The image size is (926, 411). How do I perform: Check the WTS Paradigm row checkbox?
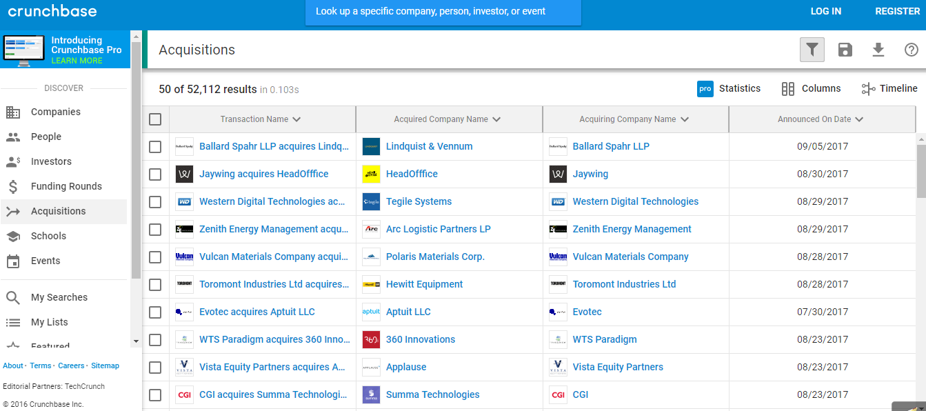click(155, 339)
